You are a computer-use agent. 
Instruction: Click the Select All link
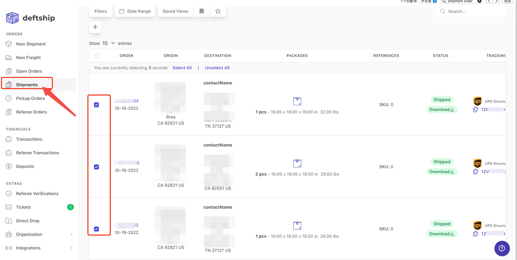click(182, 68)
